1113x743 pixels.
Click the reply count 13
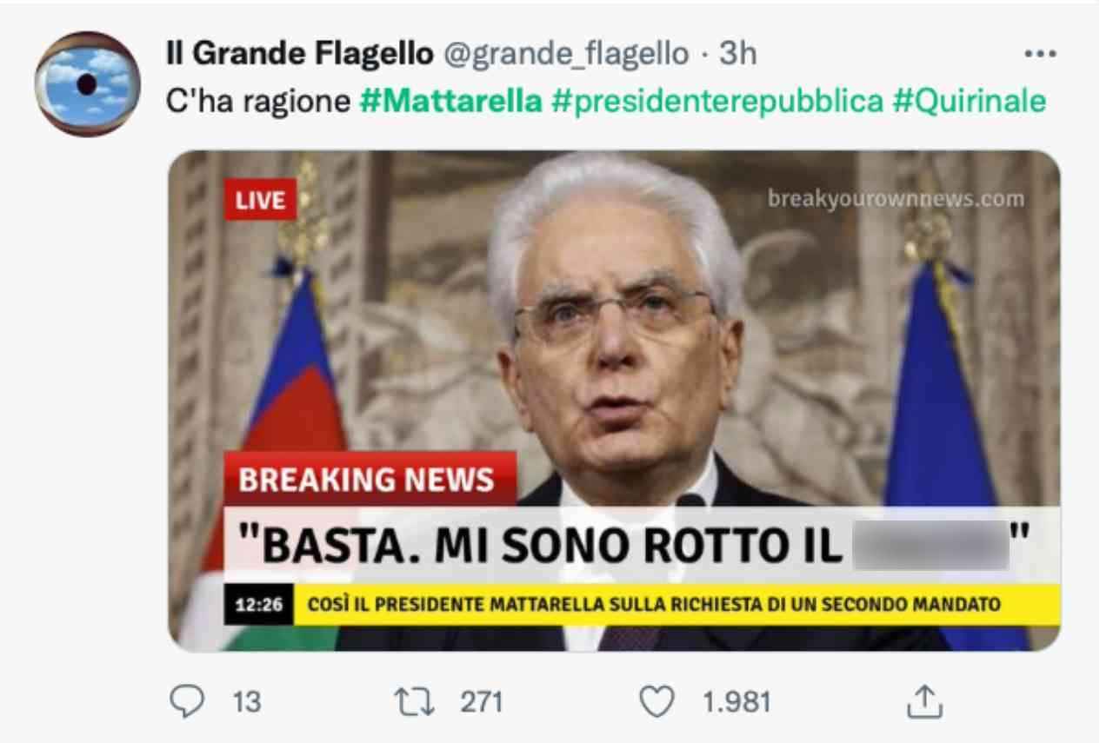pos(248,702)
